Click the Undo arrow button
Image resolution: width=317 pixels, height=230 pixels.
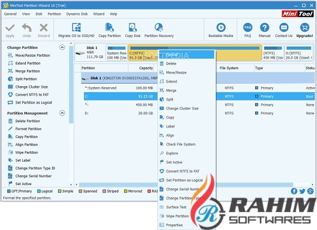(x=27, y=30)
